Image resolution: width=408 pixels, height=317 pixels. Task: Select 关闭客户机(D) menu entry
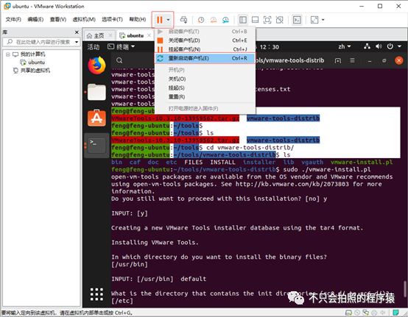pyautogui.click(x=205, y=40)
